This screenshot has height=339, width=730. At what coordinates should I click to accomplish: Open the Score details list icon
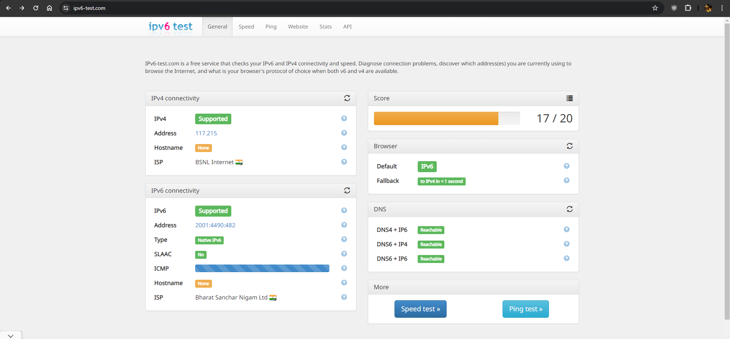click(x=569, y=98)
